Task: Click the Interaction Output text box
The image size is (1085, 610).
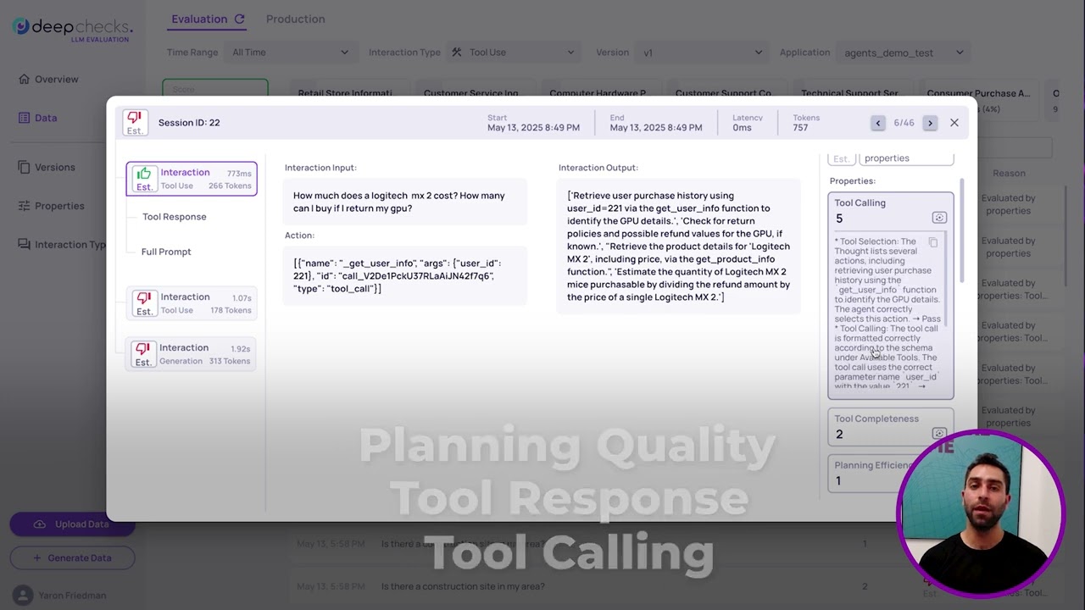Action: click(x=678, y=247)
